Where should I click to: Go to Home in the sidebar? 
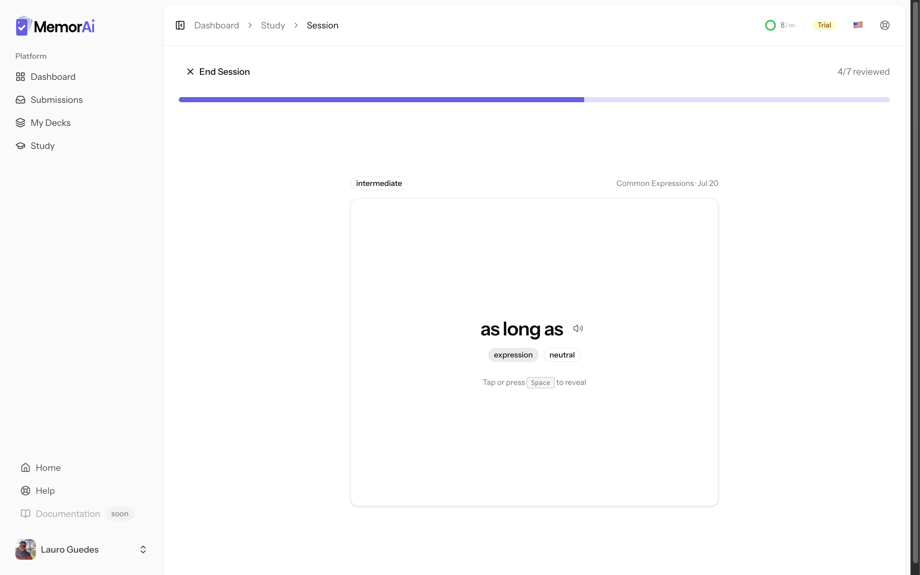click(x=82, y=467)
